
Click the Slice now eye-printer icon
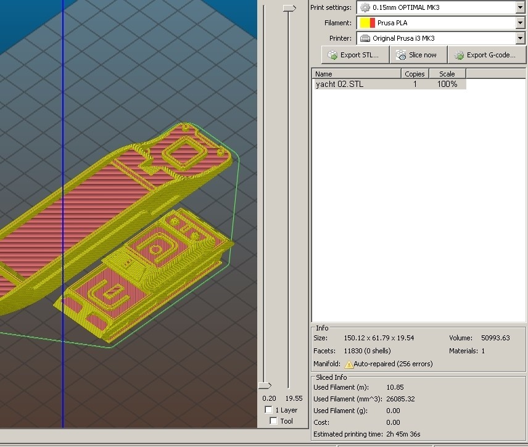coord(401,55)
